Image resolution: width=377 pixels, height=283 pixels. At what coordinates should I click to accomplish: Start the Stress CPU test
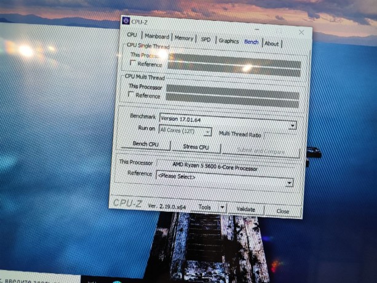point(196,148)
